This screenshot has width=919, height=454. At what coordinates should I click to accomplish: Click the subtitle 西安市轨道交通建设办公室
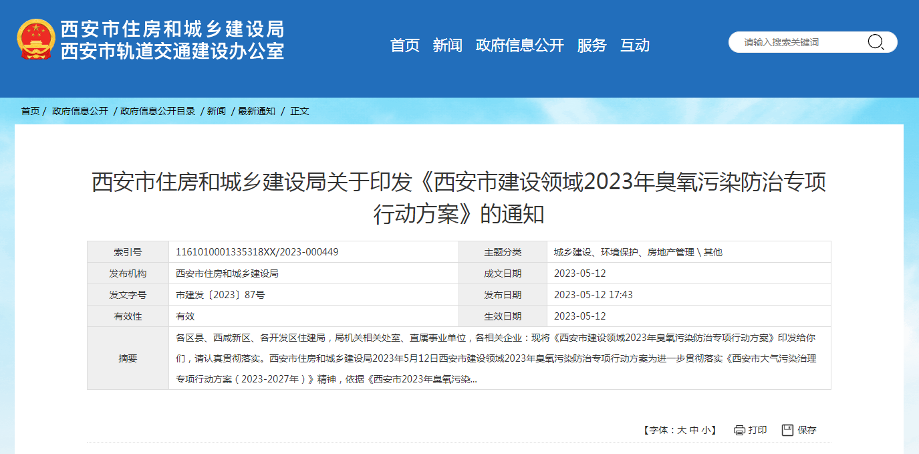tap(172, 51)
